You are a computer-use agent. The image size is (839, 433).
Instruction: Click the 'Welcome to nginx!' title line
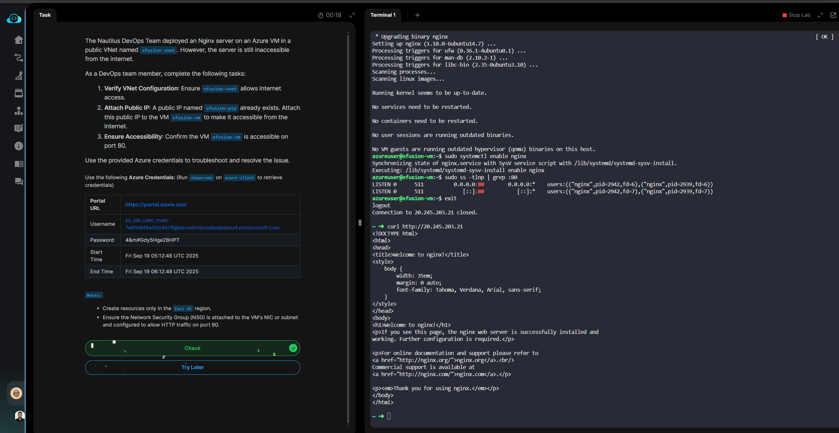coord(421,255)
